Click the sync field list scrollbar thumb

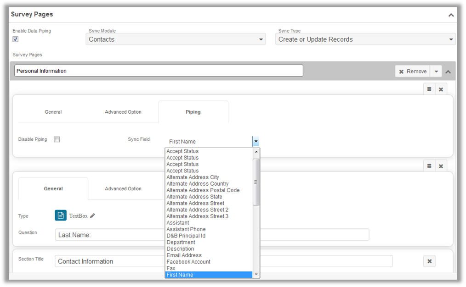[x=256, y=182]
